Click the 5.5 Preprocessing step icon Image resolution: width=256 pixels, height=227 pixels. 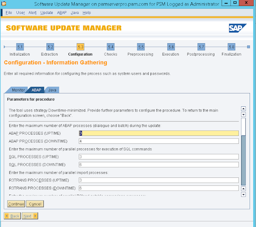(141, 47)
